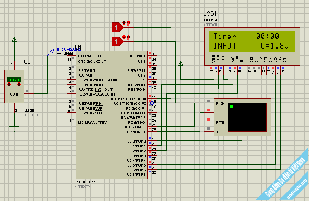Select the power terminal above U2
Viewport: 309px width, 201px height.
(x=14, y=39)
